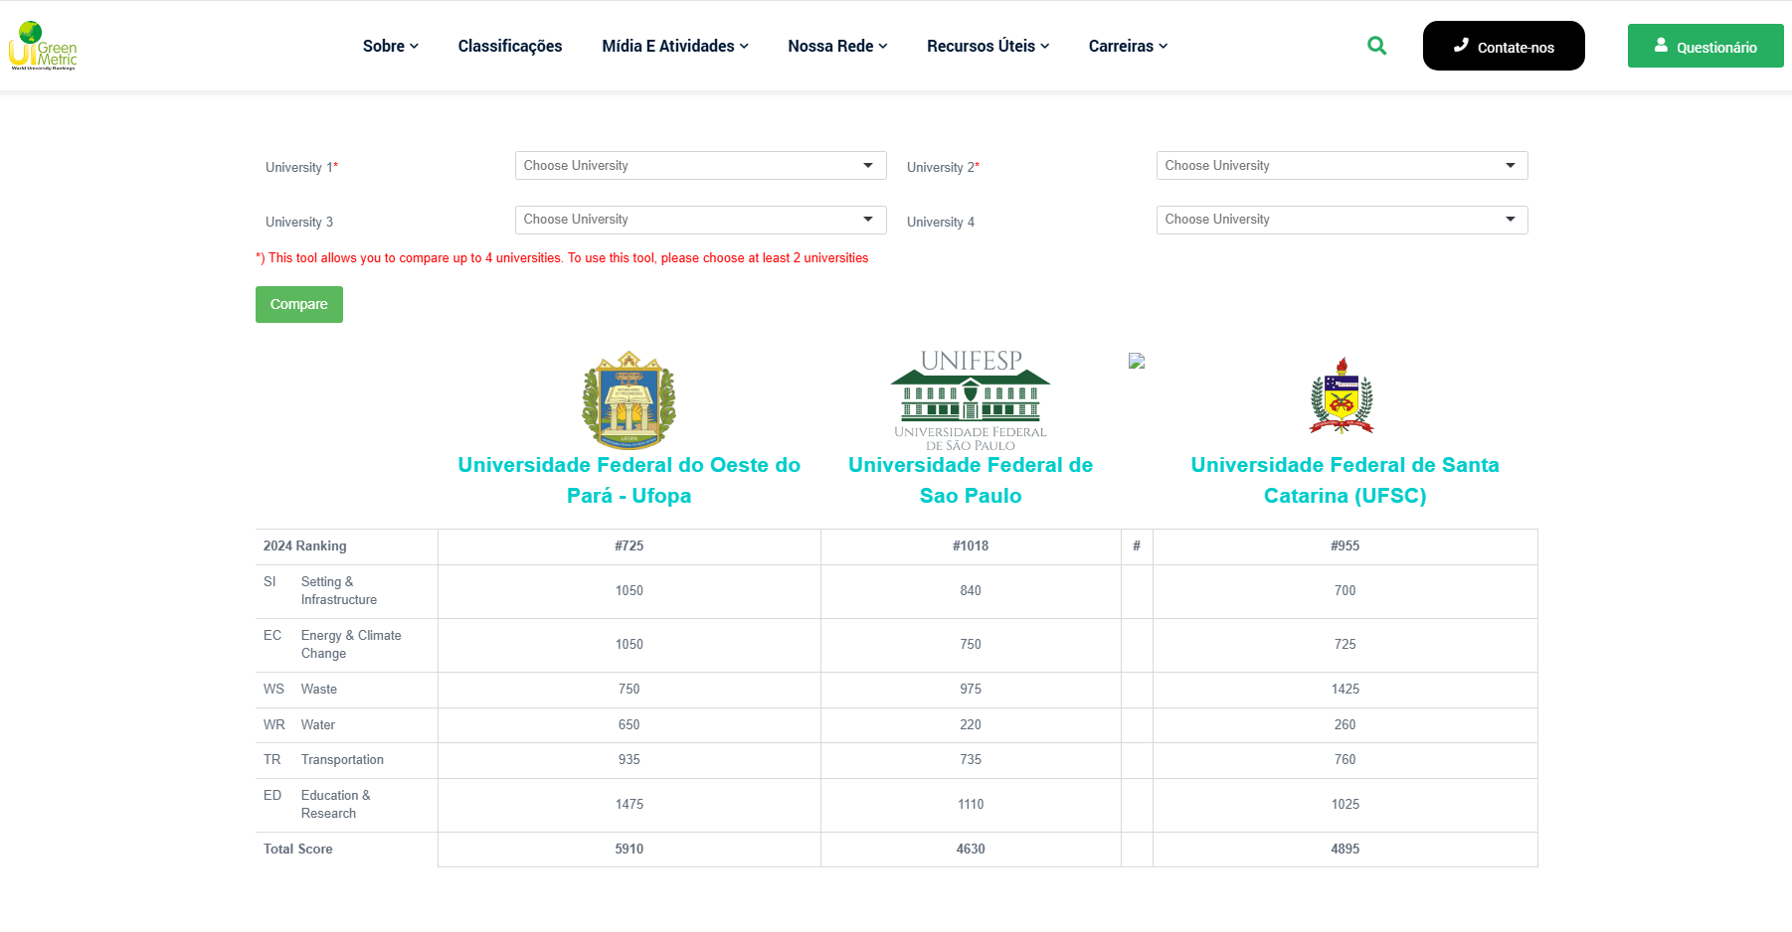The image size is (1792, 932).
Task: Click the broken image placeholder icon
Action: pyautogui.click(x=1137, y=361)
